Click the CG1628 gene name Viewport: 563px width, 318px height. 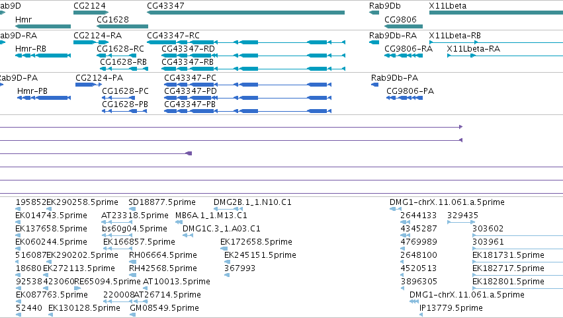point(112,19)
